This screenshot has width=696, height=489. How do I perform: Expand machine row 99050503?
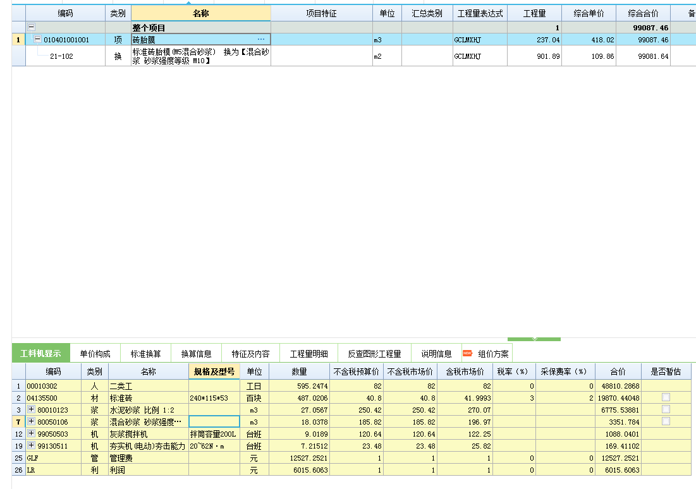pyautogui.click(x=32, y=433)
